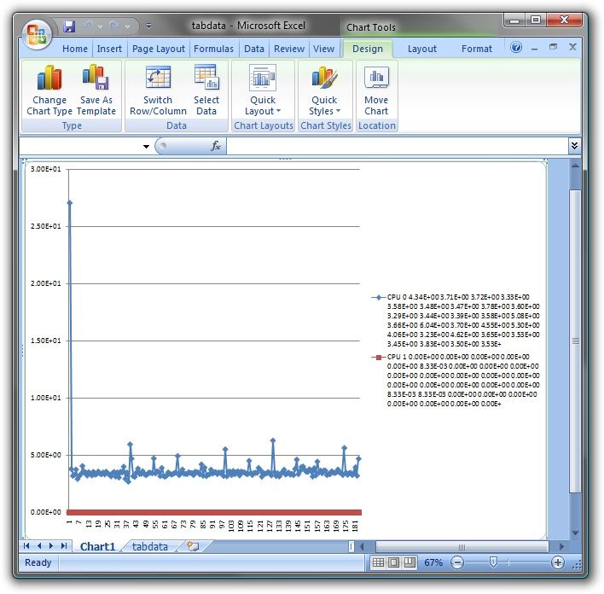
Task: Switch to Normal view
Action: point(378,562)
